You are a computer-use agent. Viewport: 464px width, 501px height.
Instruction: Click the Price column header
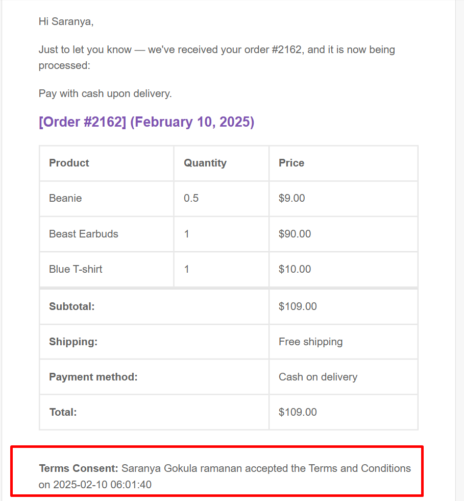tap(291, 163)
